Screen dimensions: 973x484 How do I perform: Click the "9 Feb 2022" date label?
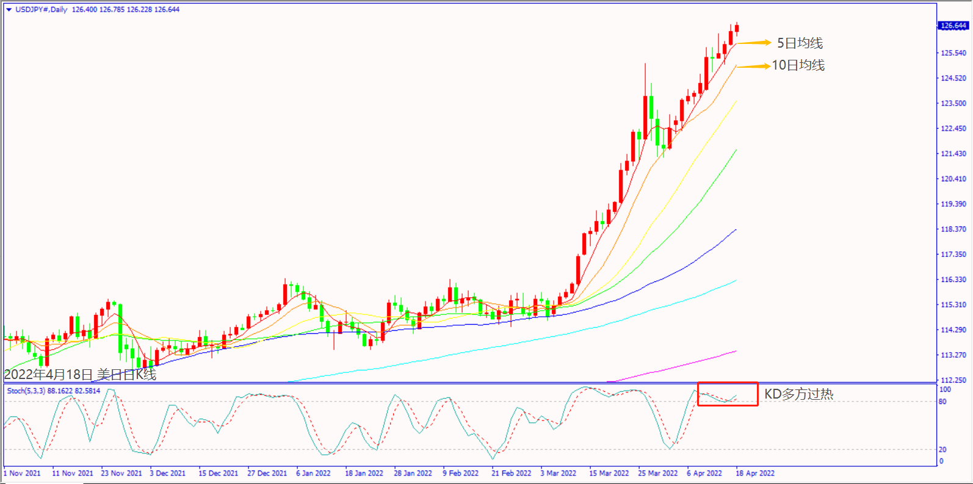[x=461, y=473]
